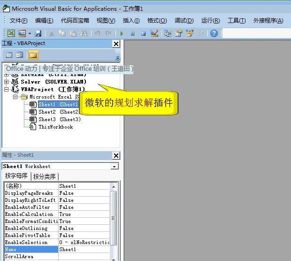Open the 代码百宝箱 menu
291x261 pixels.
[75, 20]
